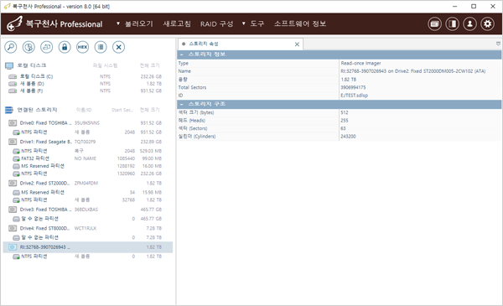Select MS Reserved 파티션 sized 15.98 MB
503x306 pixels.
pyautogui.click(x=87, y=193)
